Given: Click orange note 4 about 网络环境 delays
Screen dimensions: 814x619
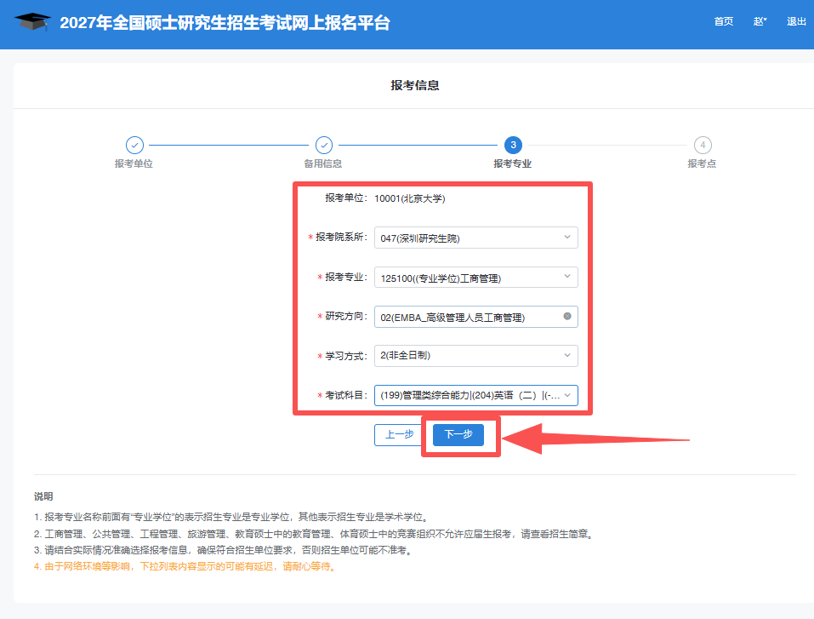Looking at the screenshot, I should pos(186,566).
